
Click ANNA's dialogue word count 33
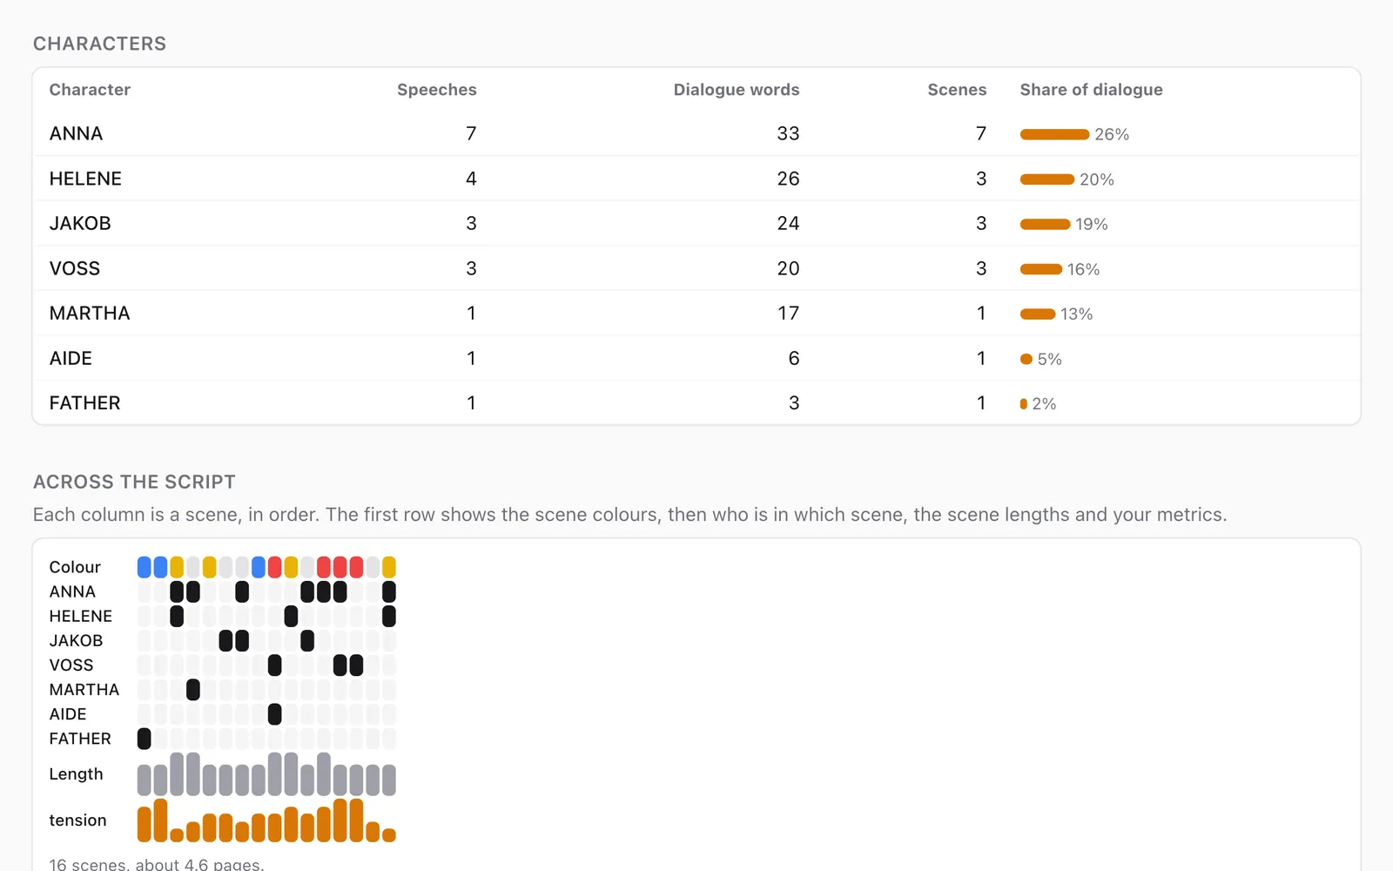(x=788, y=133)
